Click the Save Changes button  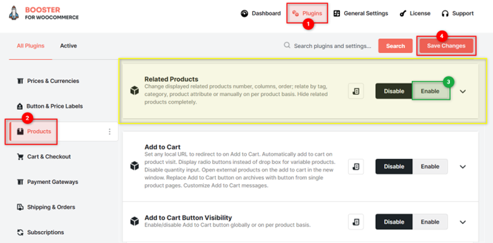pyautogui.click(x=446, y=46)
